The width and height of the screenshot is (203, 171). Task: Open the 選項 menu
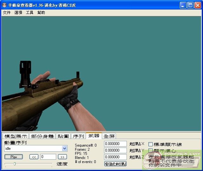18,13
